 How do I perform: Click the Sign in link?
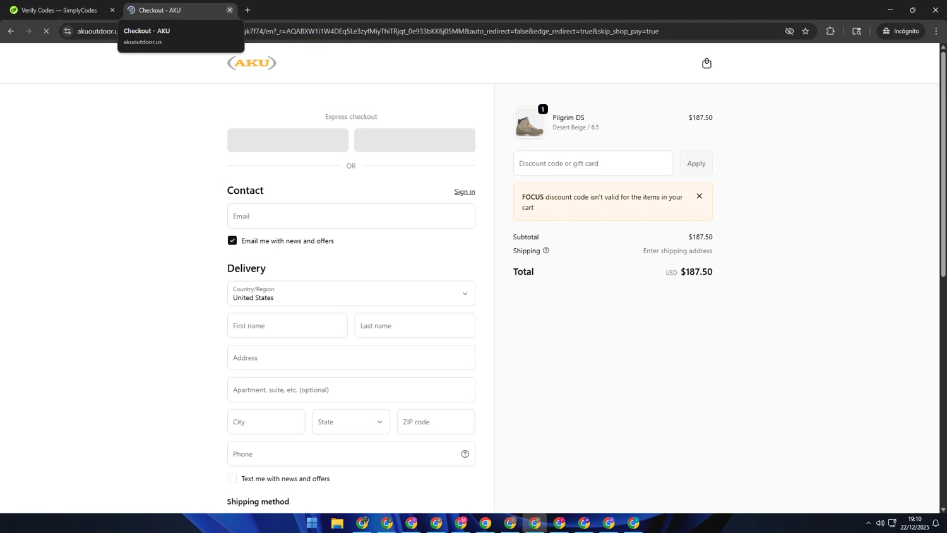pyautogui.click(x=465, y=192)
